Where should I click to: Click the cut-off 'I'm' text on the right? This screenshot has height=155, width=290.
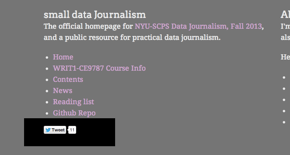pos(285,26)
